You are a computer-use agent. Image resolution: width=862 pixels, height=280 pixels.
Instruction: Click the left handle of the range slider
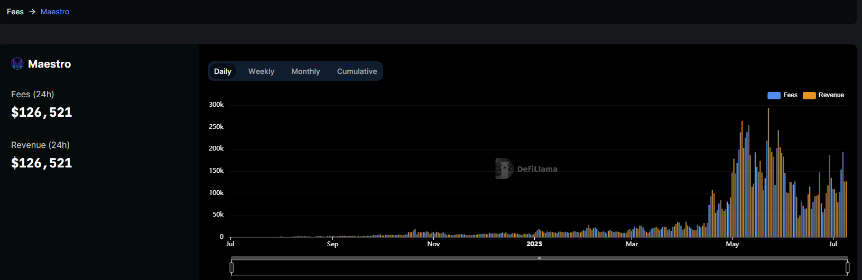[231, 267]
